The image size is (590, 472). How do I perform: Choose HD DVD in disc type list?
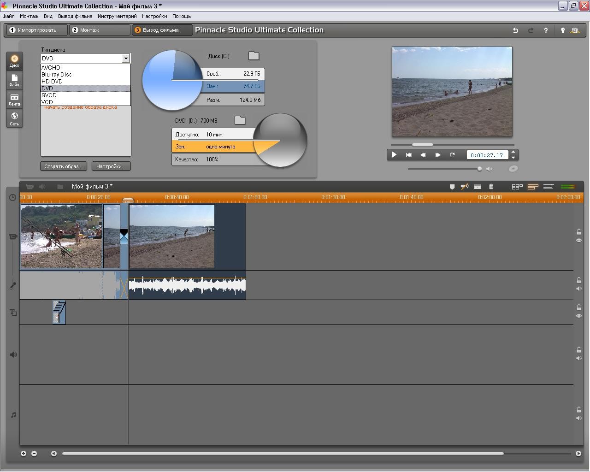pos(86,82)
